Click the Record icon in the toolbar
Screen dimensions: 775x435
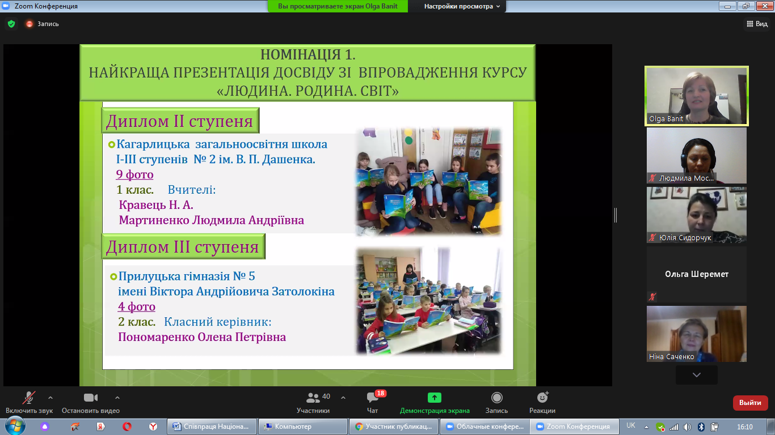coord(496,398)
